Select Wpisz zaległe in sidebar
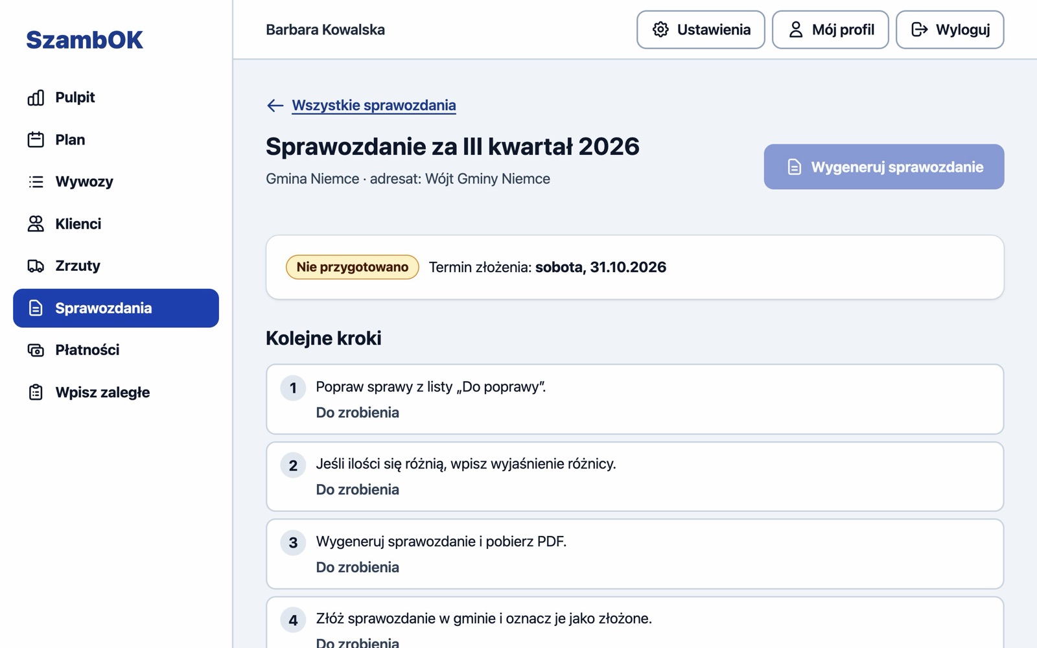The image size is (1037, 648). point(116,393)
